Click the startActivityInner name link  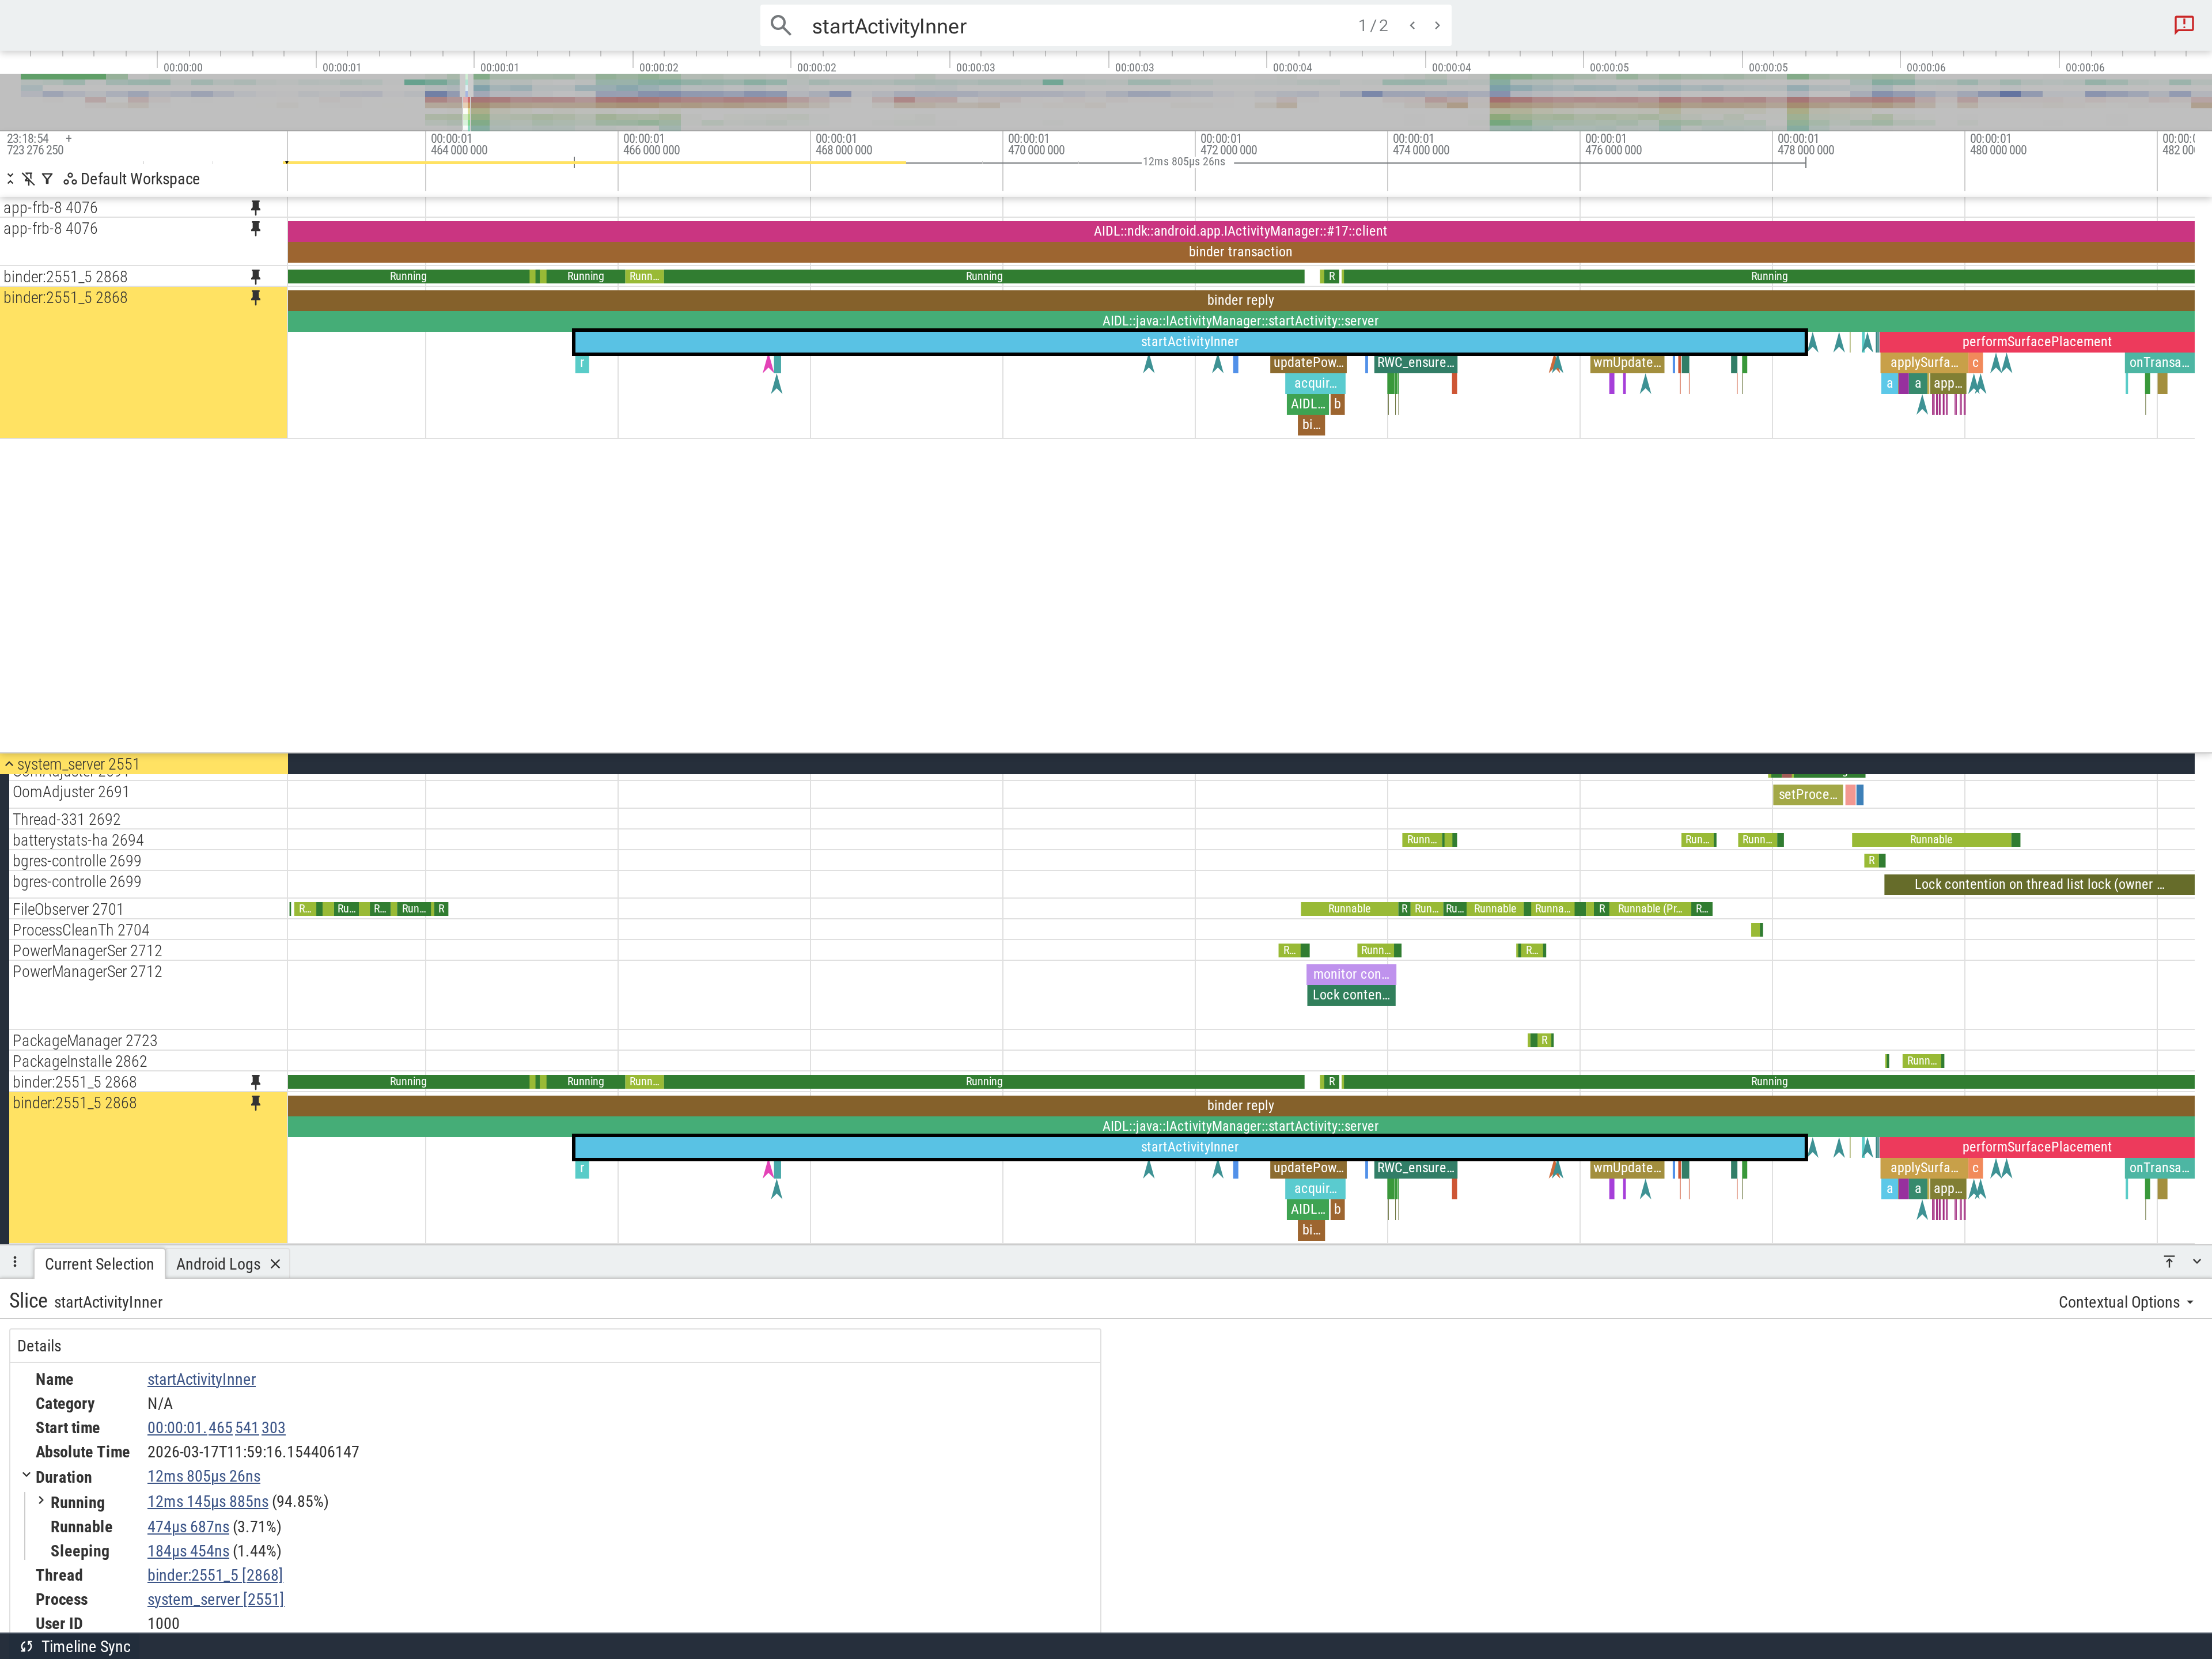pos(201,1379)
